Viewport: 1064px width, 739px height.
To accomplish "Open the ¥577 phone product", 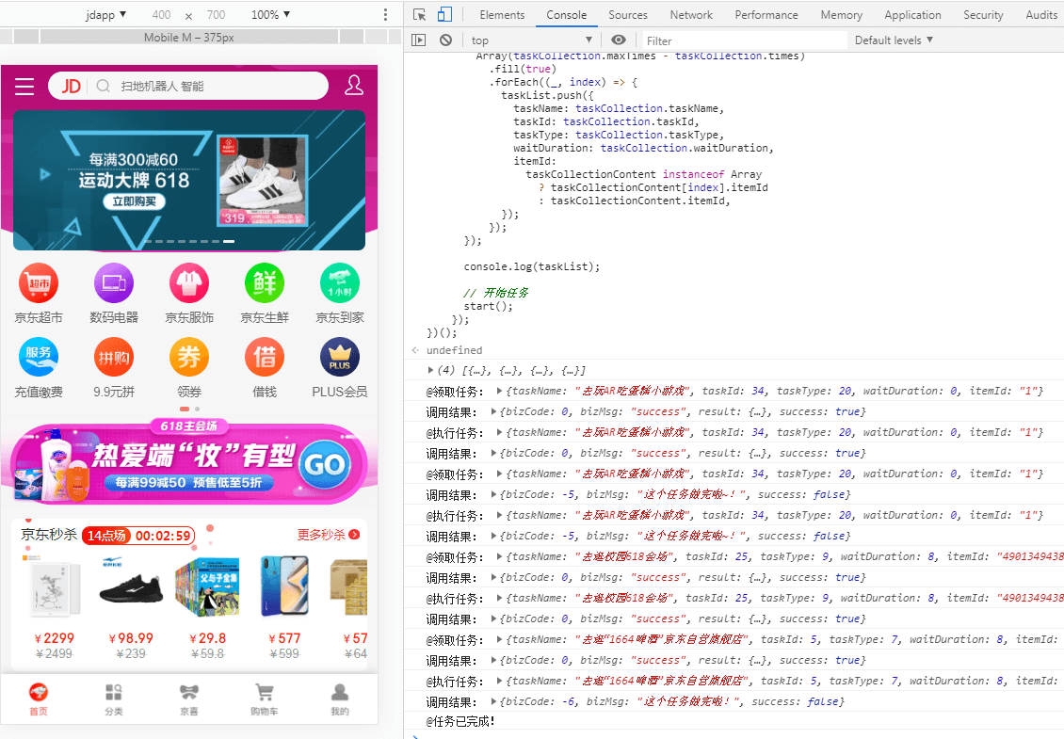I will (x=284, y=607).
